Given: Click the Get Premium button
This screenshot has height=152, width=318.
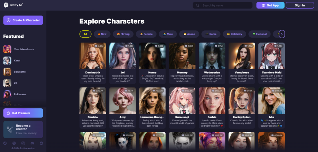Looking at the screenshot, I should coord(23,113).
